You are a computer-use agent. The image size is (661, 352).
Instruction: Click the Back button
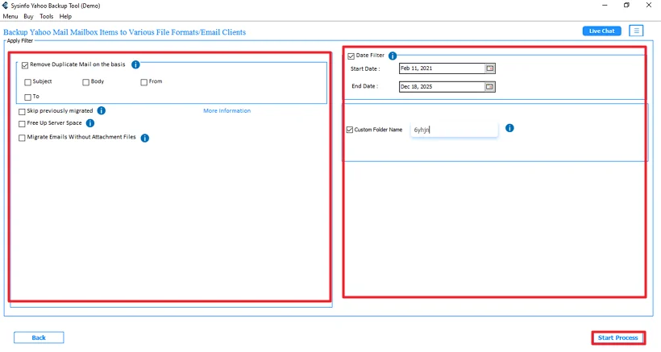39,338
